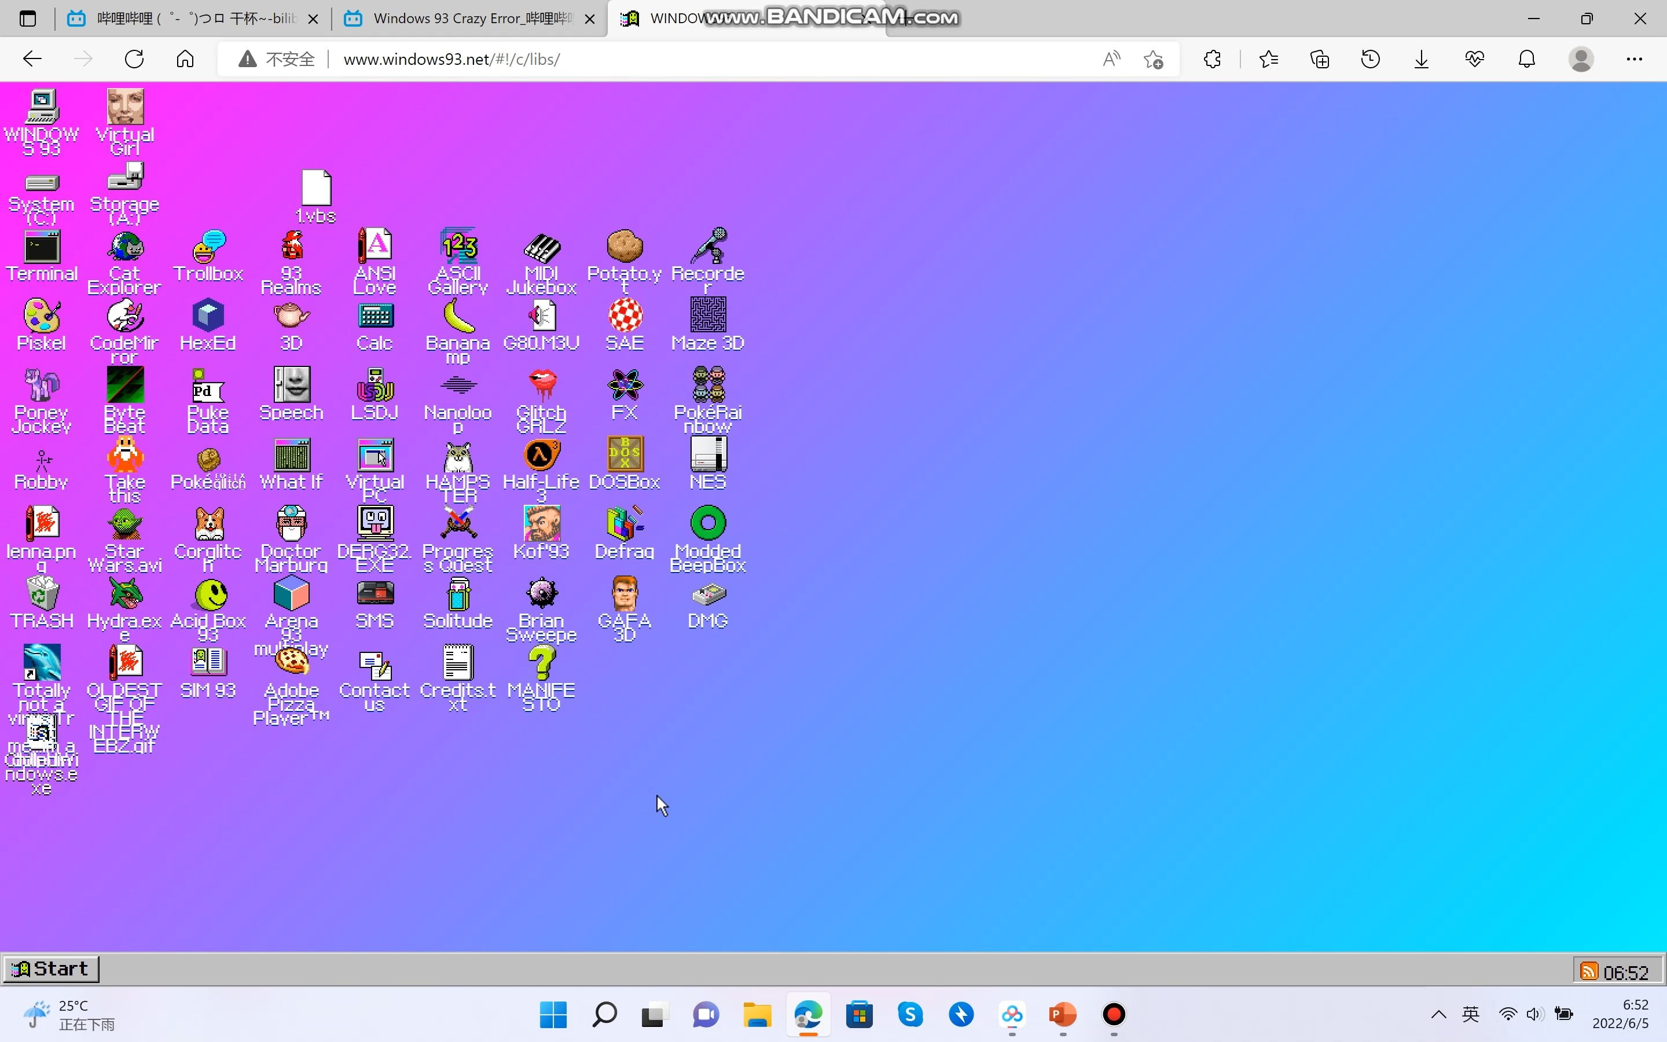Switch to the bilibili tab
1667x1042 pixels.
click(x=182, y=19)
